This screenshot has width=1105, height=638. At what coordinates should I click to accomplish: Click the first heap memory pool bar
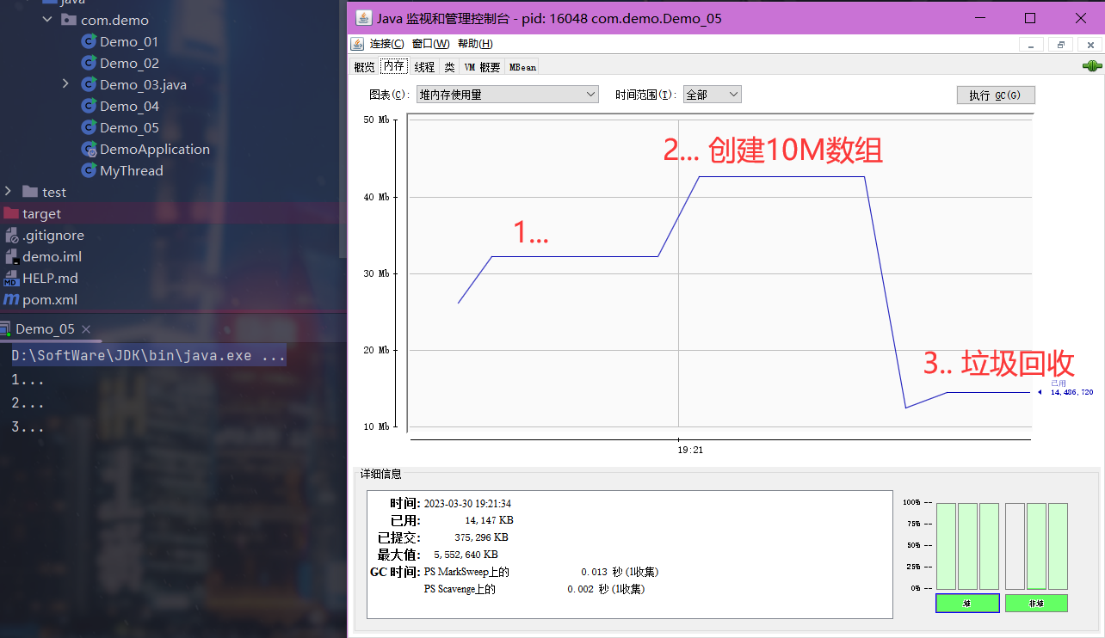[x=946, y=546]
